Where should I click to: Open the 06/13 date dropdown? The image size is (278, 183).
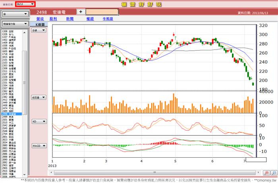25,4
